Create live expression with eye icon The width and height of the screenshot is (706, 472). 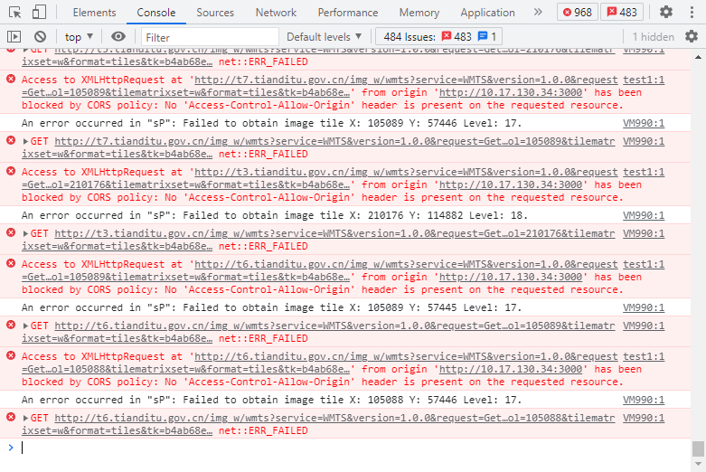pos(118,36)
